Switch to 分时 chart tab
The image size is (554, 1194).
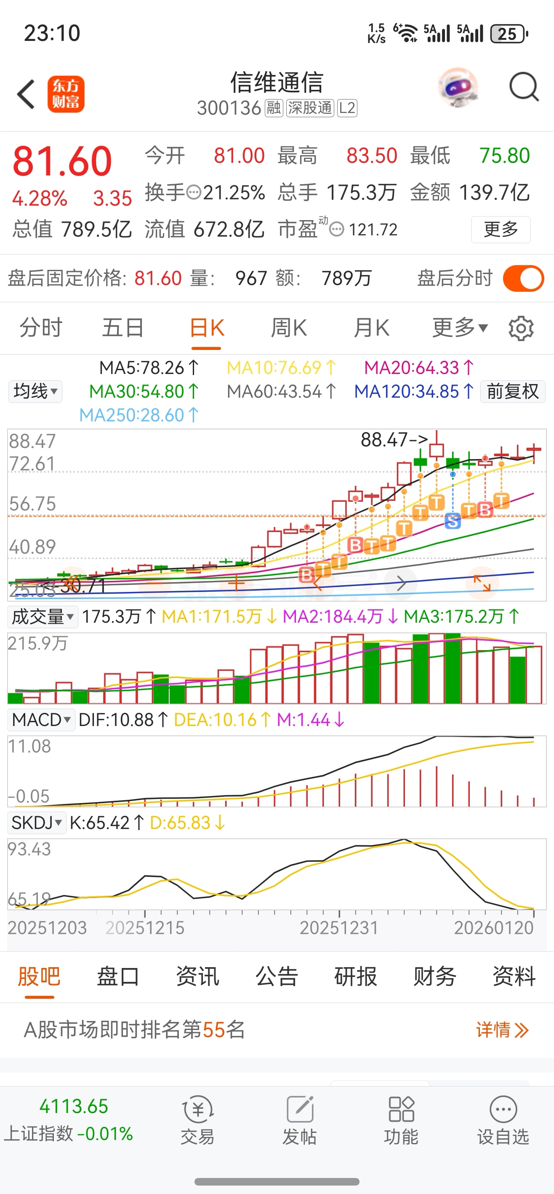pyautogui.click(x=41, y=328)
